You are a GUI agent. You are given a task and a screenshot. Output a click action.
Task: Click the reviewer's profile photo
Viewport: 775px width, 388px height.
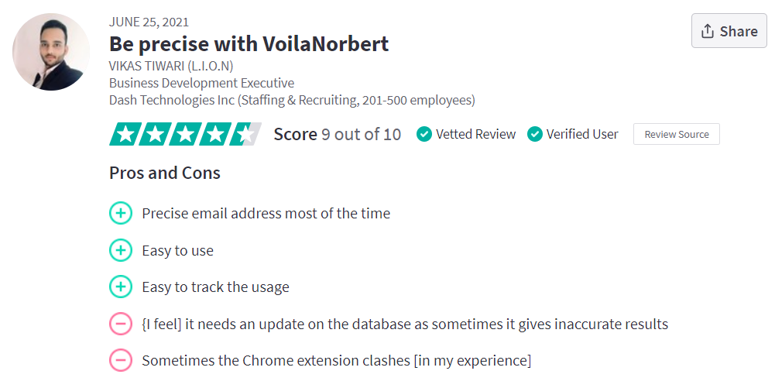pyautogui.click(x=51, y=52)
